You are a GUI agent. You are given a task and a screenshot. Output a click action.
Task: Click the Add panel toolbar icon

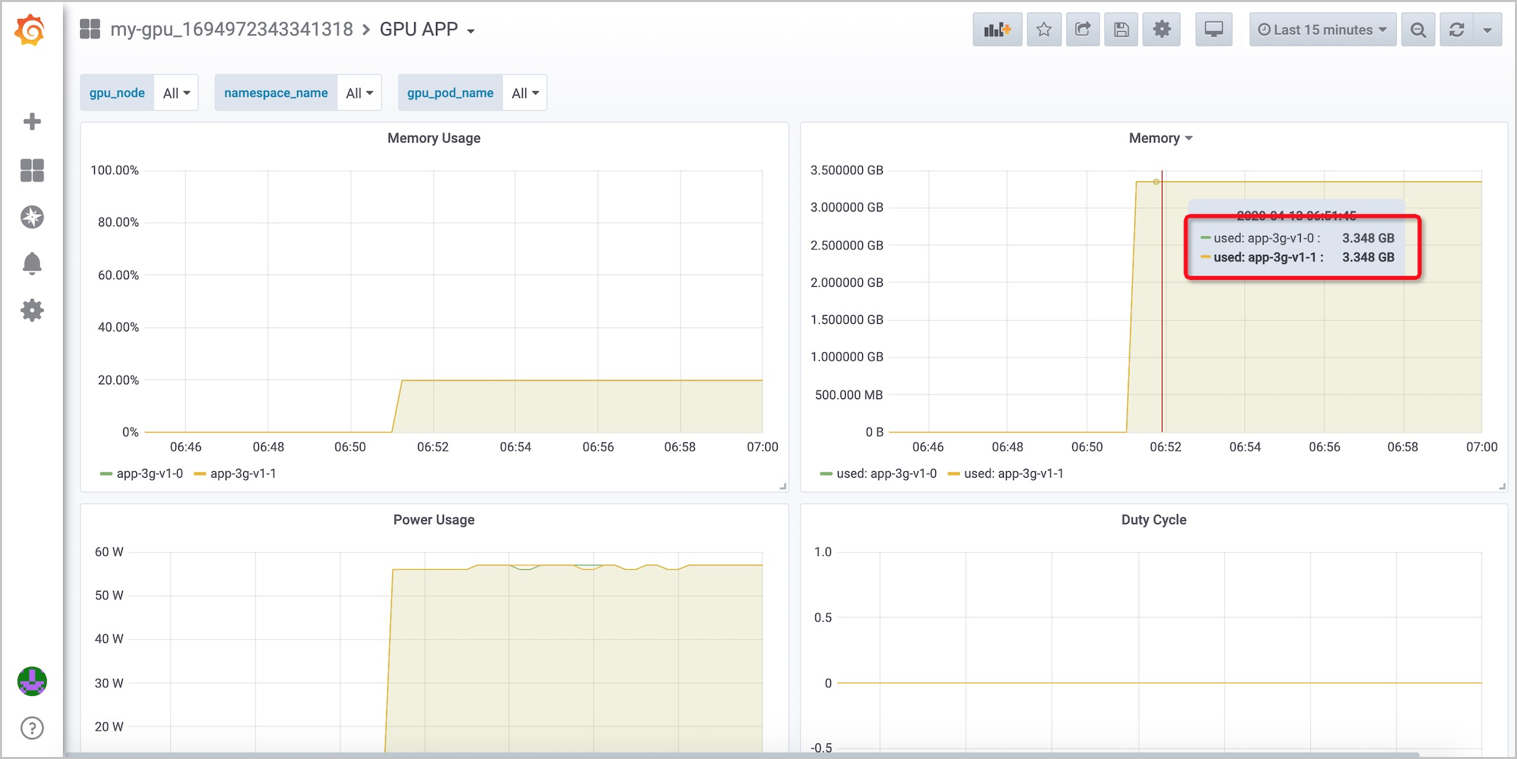[996, 29]
